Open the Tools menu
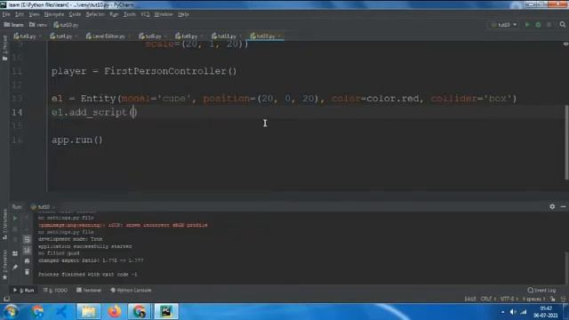The height and width of the screenshot is (320, 569). coord(129,14)
